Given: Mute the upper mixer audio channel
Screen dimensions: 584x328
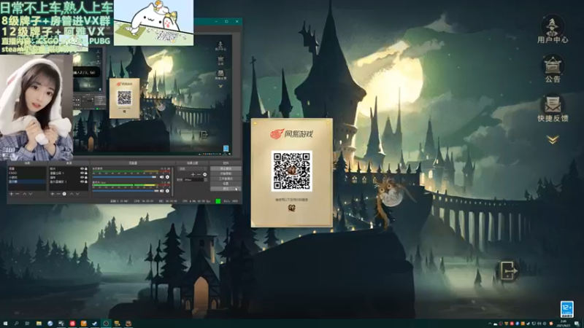Looking at the screenshot, I should [161, 177].
